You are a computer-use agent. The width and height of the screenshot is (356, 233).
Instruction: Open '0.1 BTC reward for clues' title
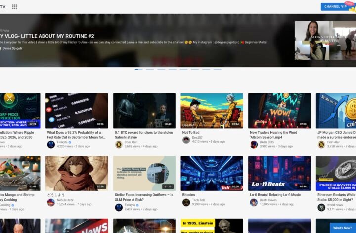pyautogui.click(x=144, y=135)
